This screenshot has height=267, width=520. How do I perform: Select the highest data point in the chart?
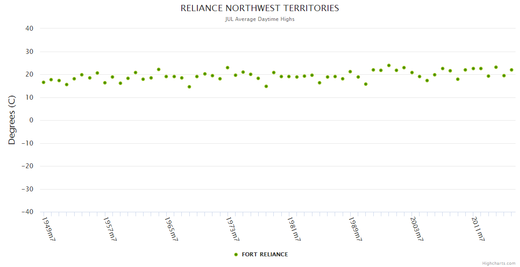(x=389, y=65)
